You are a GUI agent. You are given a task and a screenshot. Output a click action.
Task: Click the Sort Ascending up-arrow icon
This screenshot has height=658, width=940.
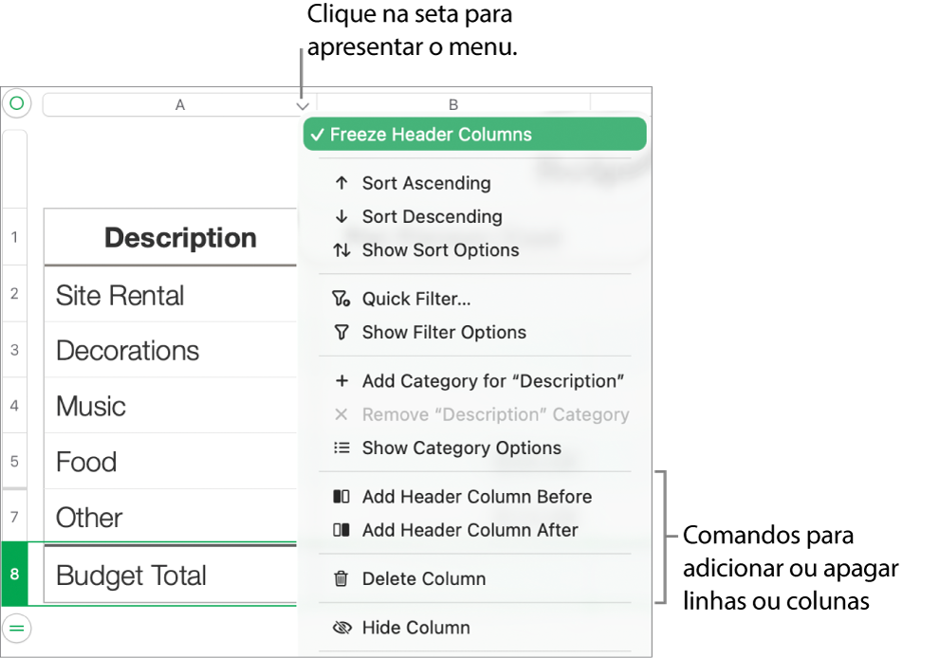(x=342, y=183)
